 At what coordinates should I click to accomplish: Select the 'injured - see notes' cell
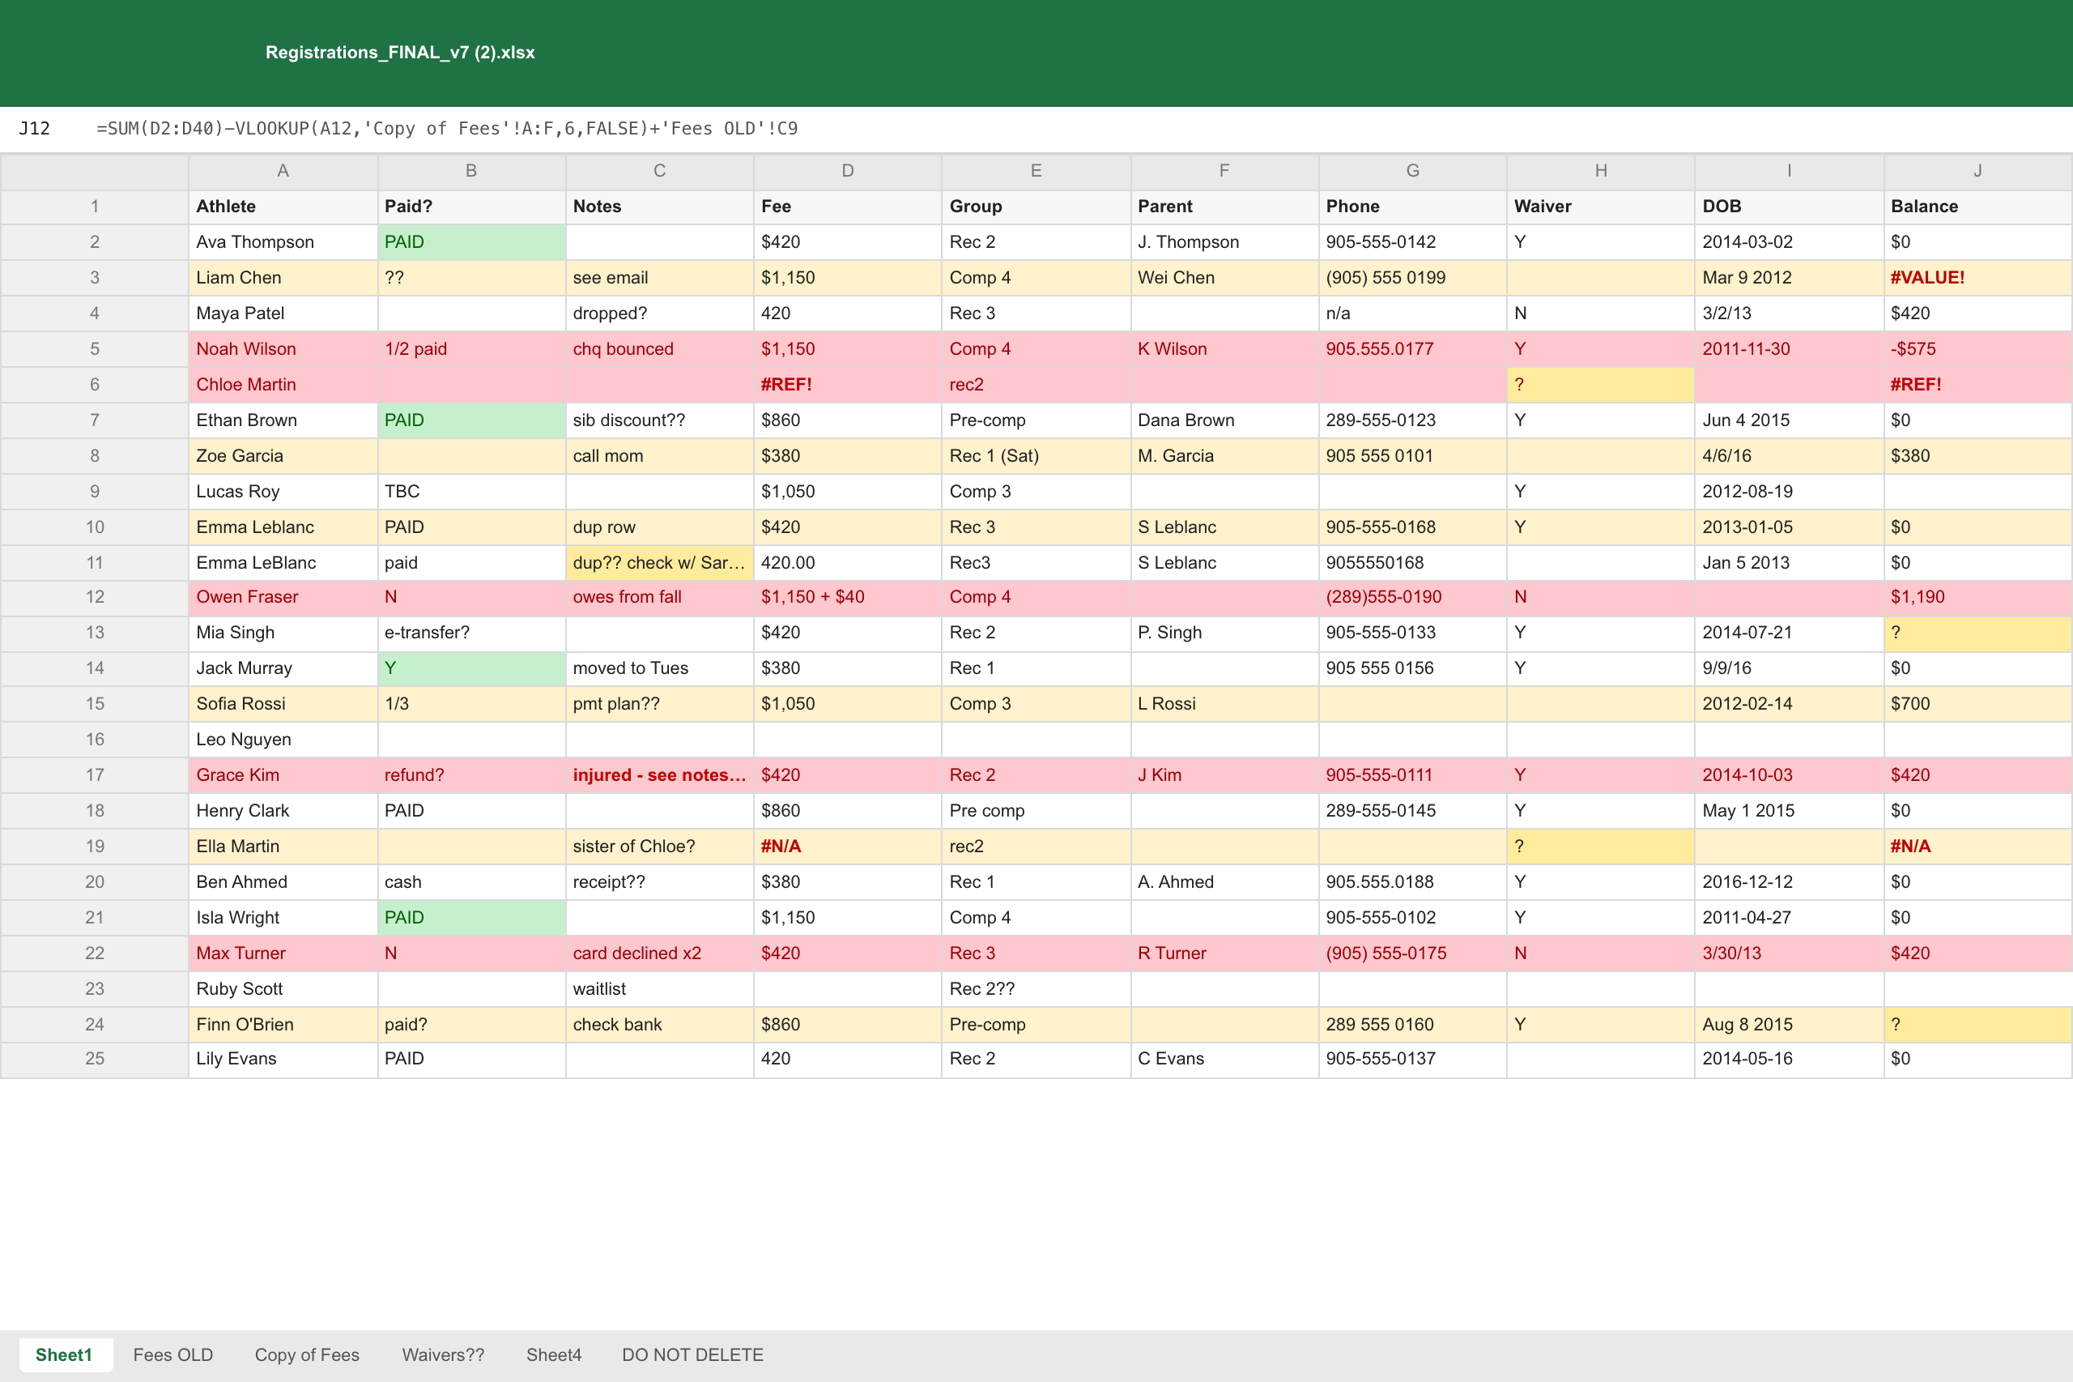659,774
